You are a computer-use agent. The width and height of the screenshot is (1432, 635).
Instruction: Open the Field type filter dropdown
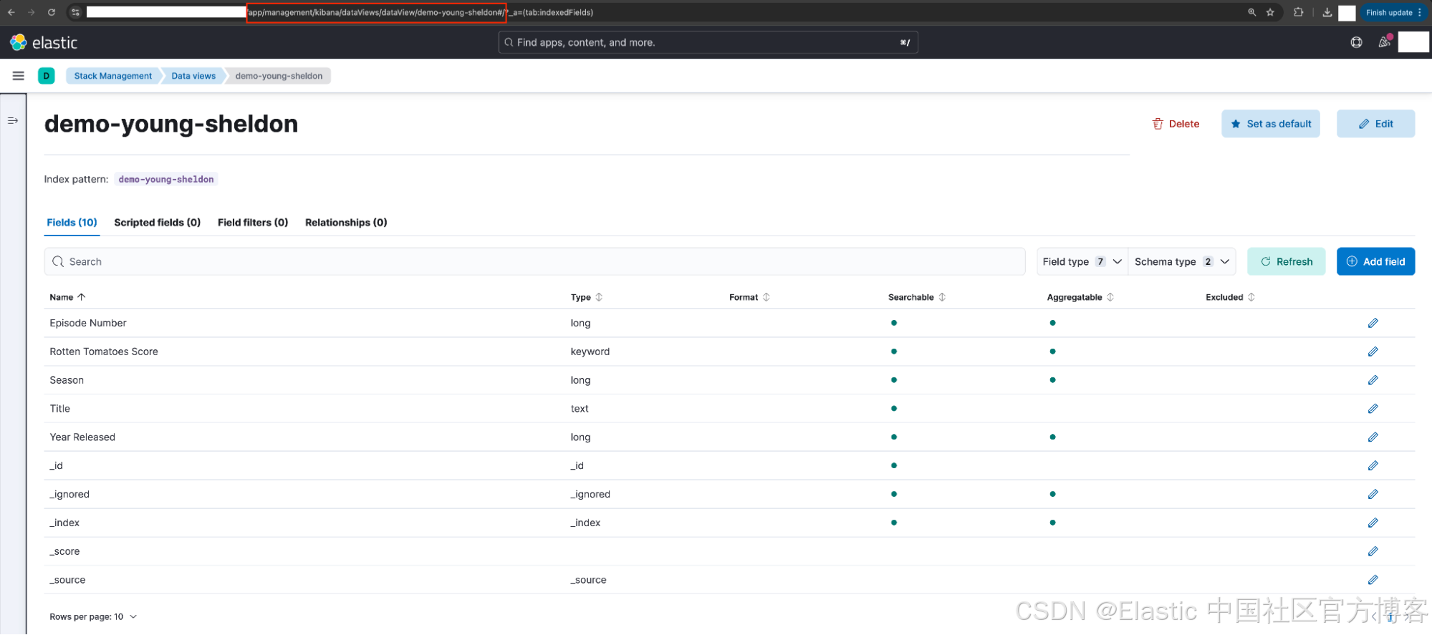(x=1082, y=261)
